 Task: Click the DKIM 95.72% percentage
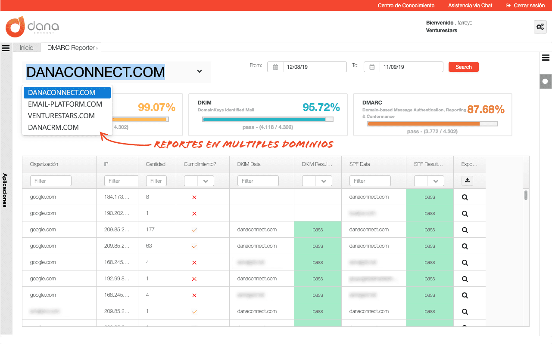pyautogui.click(x=321, y=107)
